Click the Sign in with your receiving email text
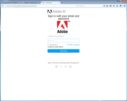This screenshot has width=127, height=101. pyautogui.click(x=63, y=63)
